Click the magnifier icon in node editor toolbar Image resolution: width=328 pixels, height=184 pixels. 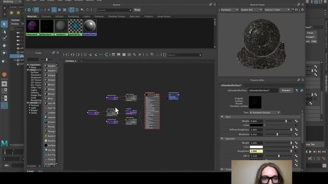coord(134,55)
